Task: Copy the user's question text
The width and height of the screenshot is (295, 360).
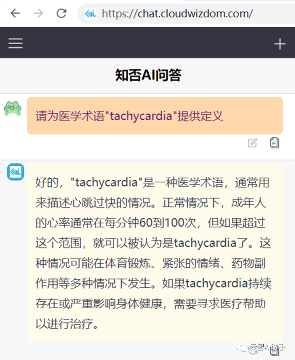Action: (274, 143)
